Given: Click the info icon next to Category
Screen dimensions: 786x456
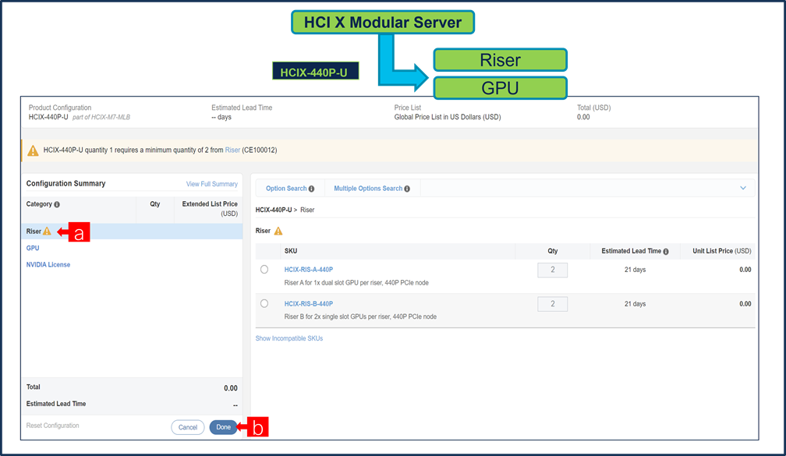Looking at the screenshot, I should [57, 204].
